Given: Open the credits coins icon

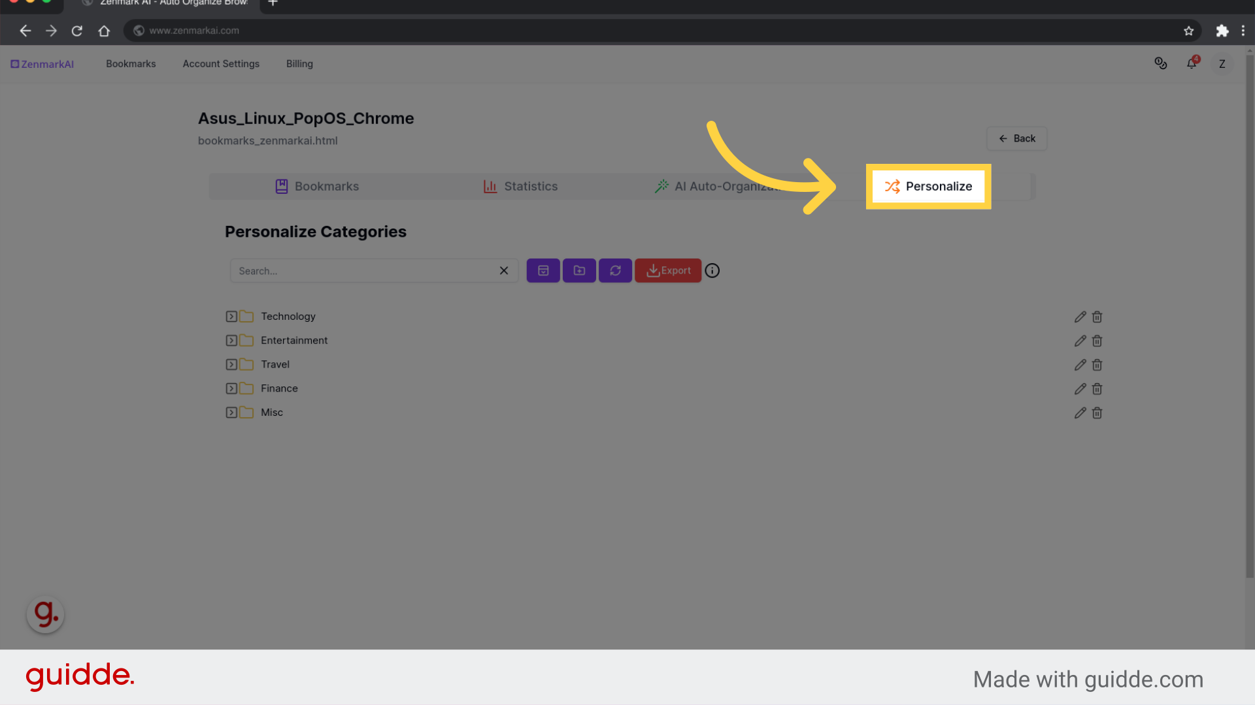Looking at the screenshot, I should [x=1160, y=63].
